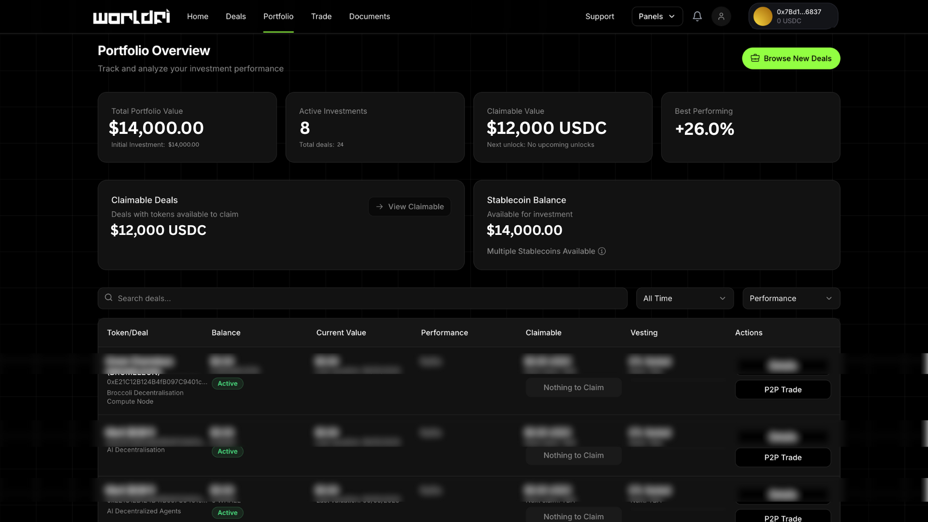The width and height of the screenshot is (928, 522).
Task: Open the Performance sort dropdown
Action: [x=791, y=299]
